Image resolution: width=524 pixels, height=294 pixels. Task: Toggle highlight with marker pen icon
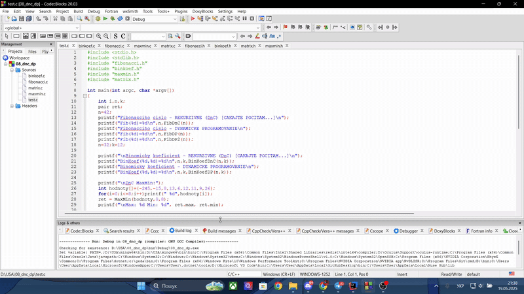click(x=257, y=36)
